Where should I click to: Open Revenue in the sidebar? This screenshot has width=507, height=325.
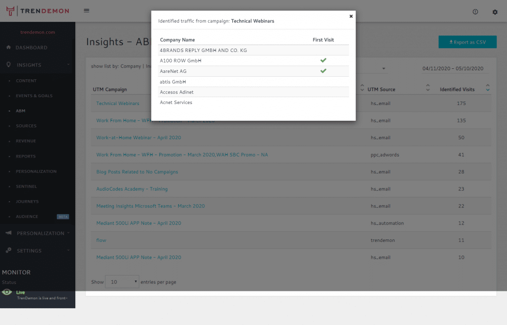coord(26,141)
